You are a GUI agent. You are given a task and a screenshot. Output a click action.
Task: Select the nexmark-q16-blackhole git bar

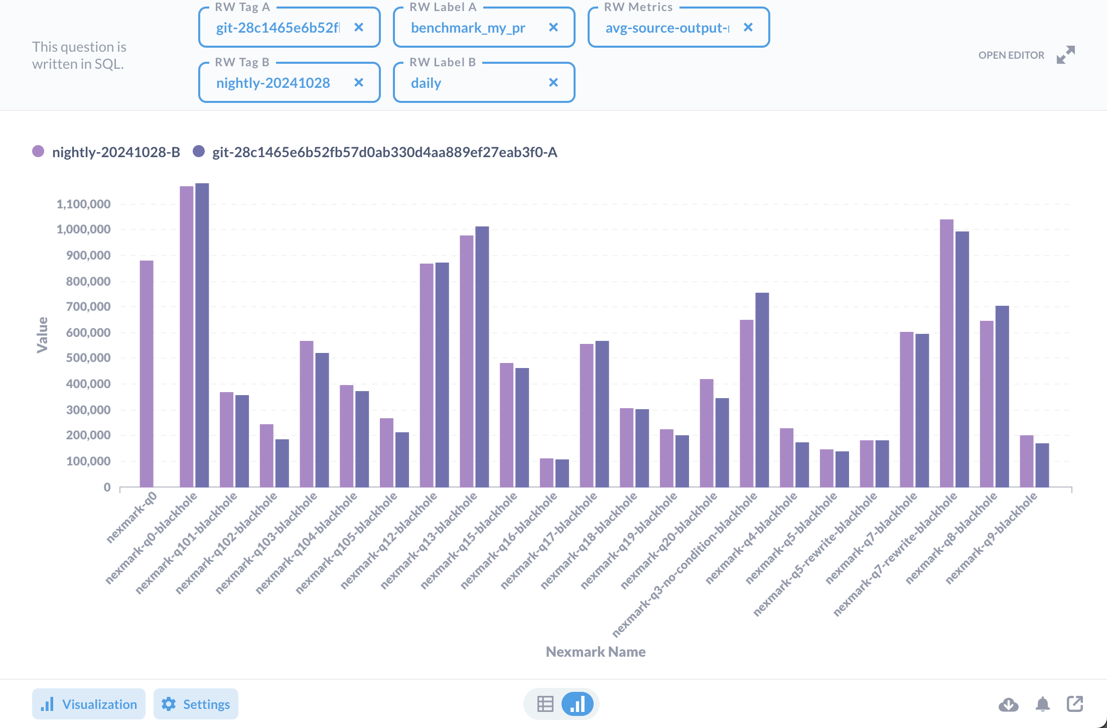tap(562, 473)
